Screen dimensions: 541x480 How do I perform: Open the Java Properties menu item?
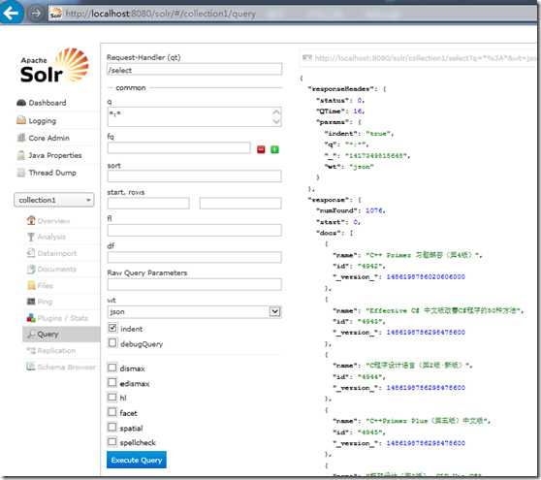click(55, 155)
